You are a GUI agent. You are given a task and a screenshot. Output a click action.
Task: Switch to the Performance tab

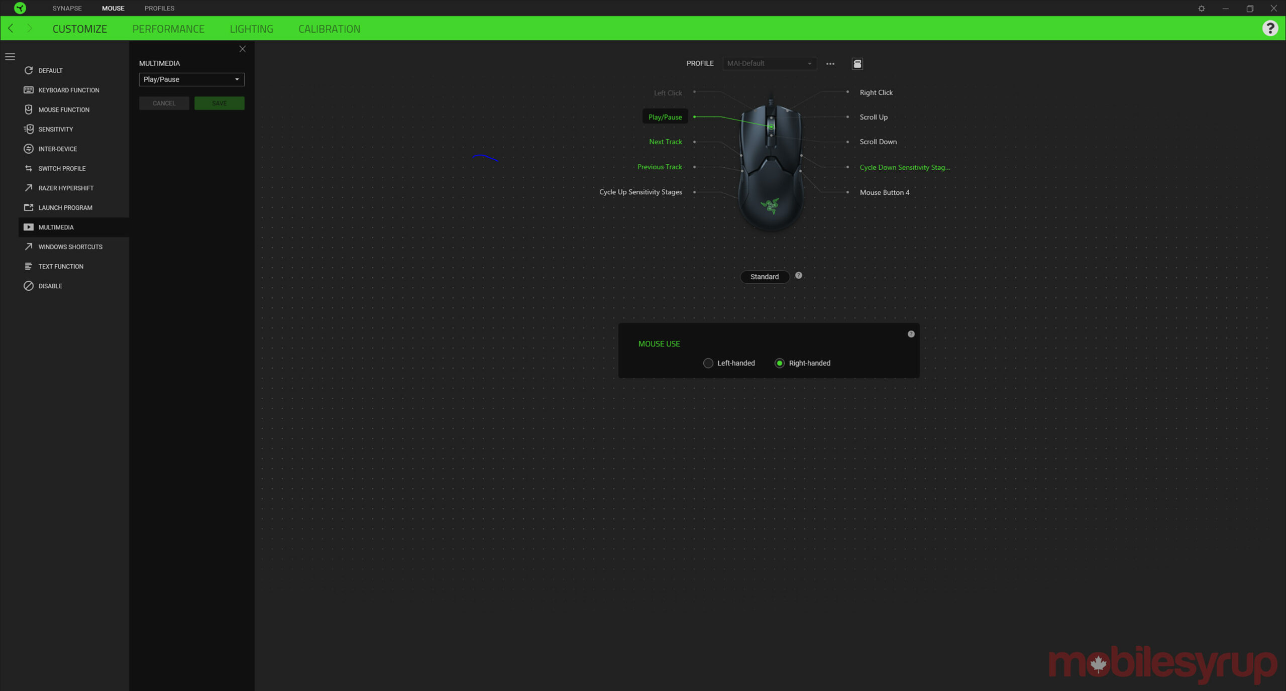click(x=168, y=28)
